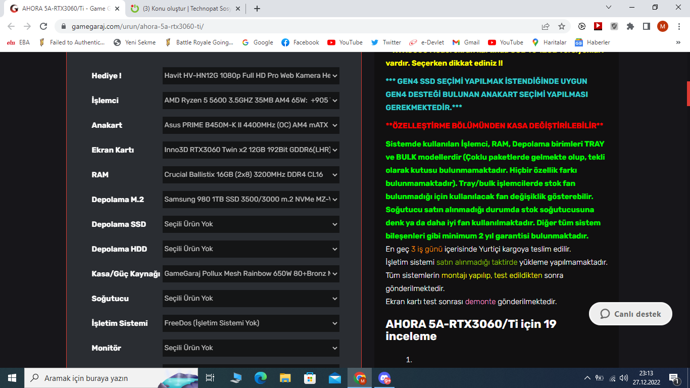Open the e-Devlet bookmark
The width and height of the screenshot is (690, 388).
427,42
